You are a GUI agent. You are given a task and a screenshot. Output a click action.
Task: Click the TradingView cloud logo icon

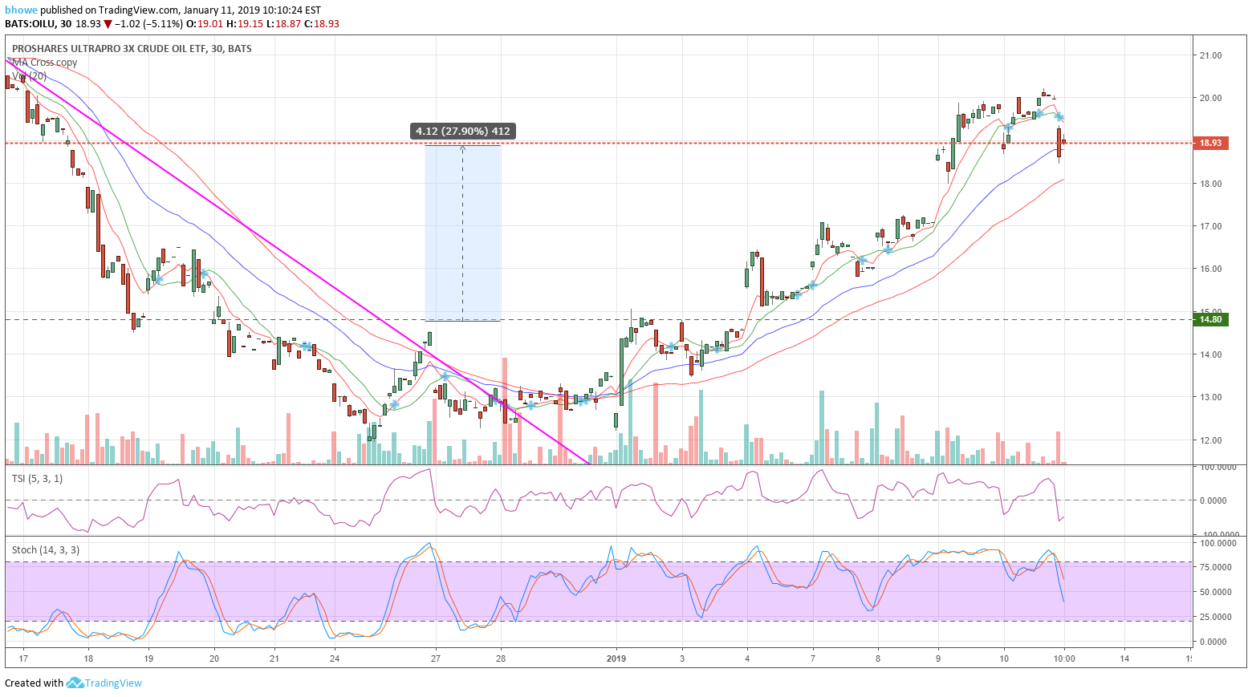(75, 683)
